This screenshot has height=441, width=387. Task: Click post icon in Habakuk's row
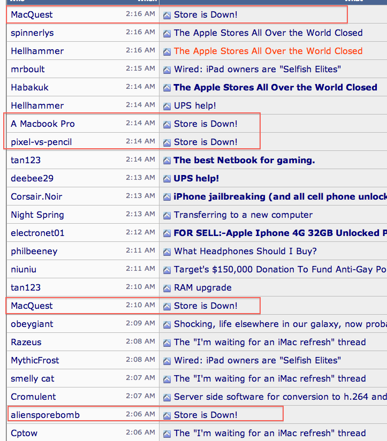(x=167, y=88)
